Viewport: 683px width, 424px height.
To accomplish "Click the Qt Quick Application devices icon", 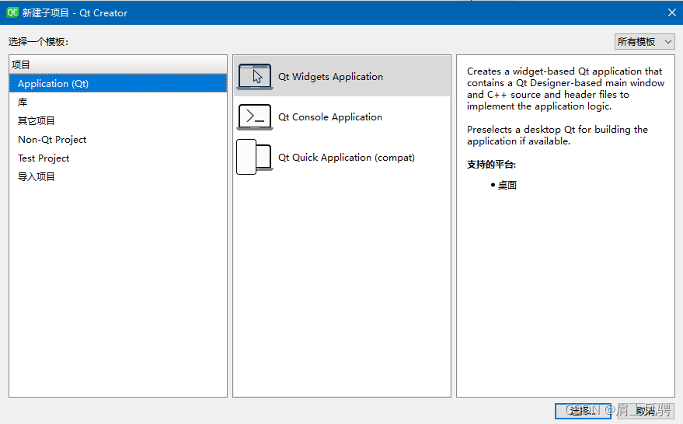I will (x=254, y=157).
